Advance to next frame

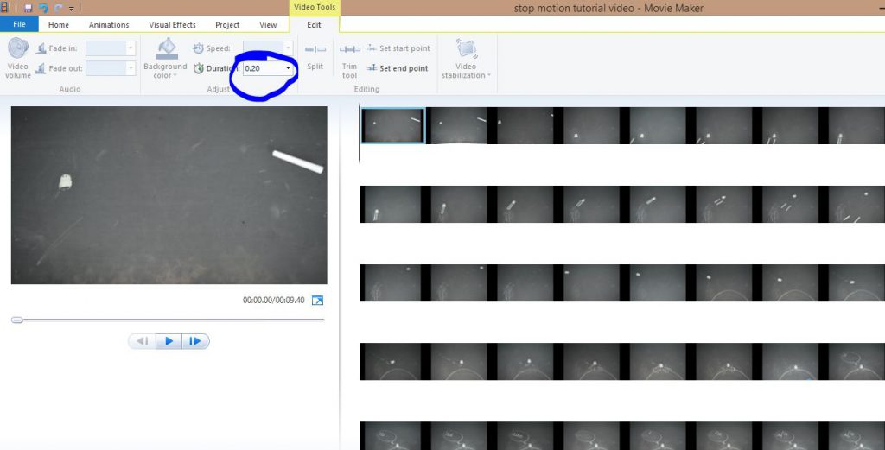195,341
